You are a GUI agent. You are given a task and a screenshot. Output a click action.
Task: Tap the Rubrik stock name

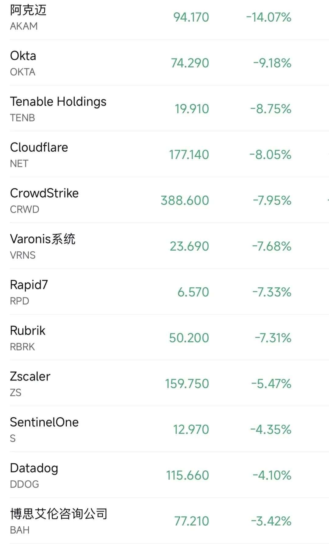coord(28,331)
